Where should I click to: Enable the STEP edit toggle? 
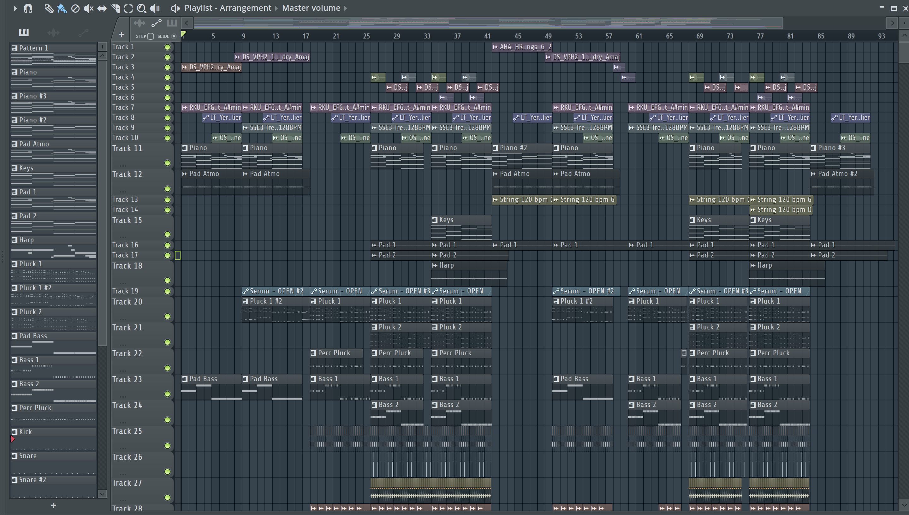[x=150, y=36]
